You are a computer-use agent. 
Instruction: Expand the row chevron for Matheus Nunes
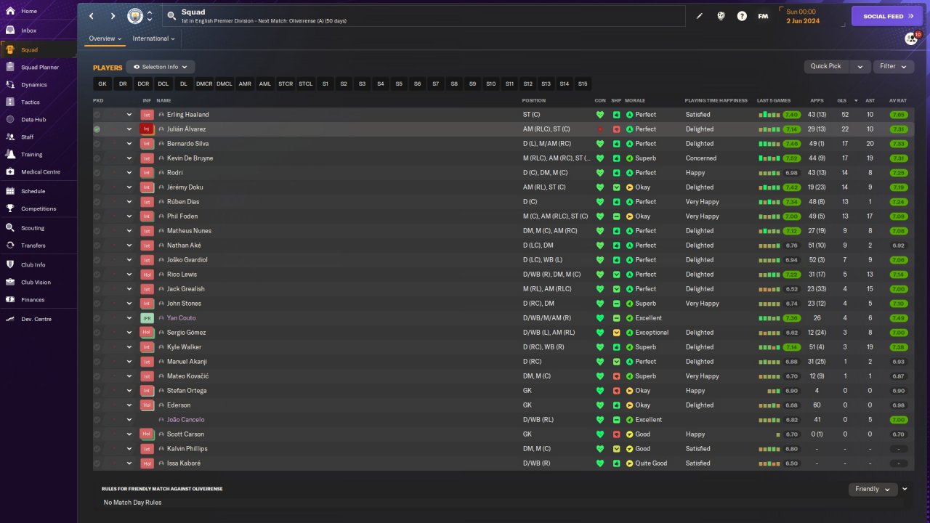129,231
